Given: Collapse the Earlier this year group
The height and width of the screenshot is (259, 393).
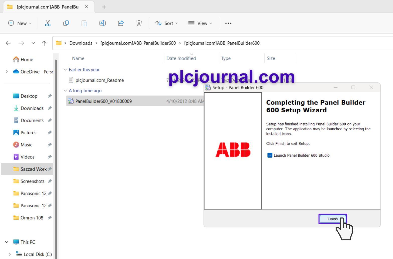Looking at the screenshot, I should [x=65, y=70].
